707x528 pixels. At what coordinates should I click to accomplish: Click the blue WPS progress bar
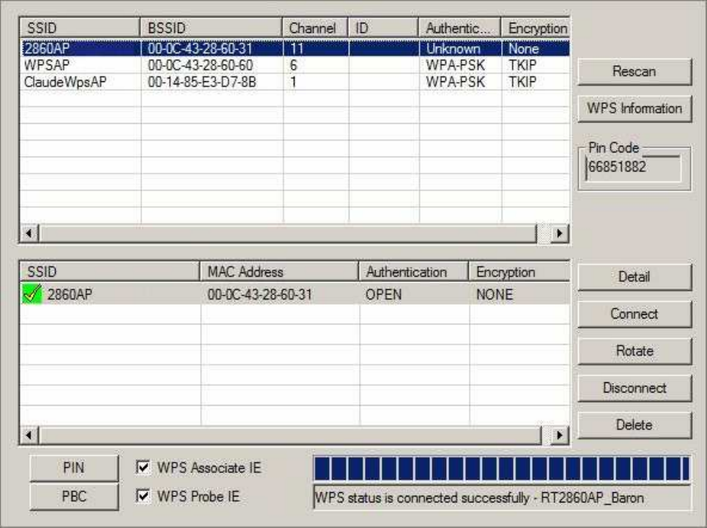(503, 468)
